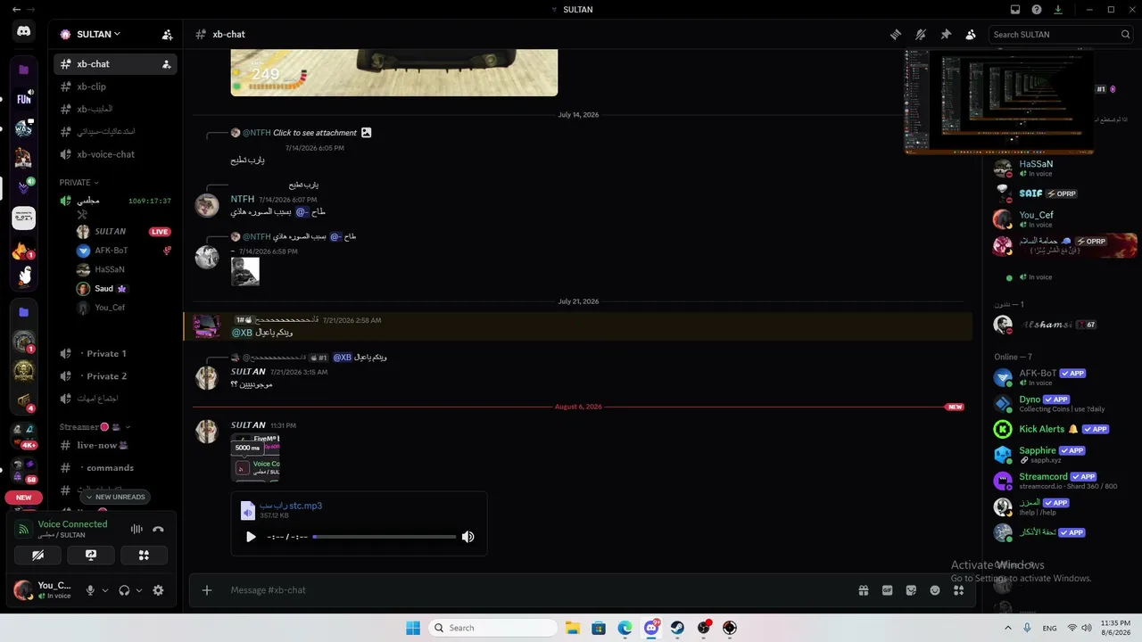Click the plus attachment button in message bar
This screenshot has width=1142, height=642.
pos(207,590)
